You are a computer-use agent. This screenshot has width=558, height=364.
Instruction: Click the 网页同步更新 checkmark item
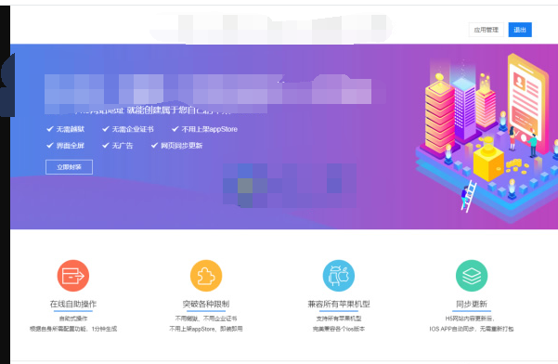(176, 145)
